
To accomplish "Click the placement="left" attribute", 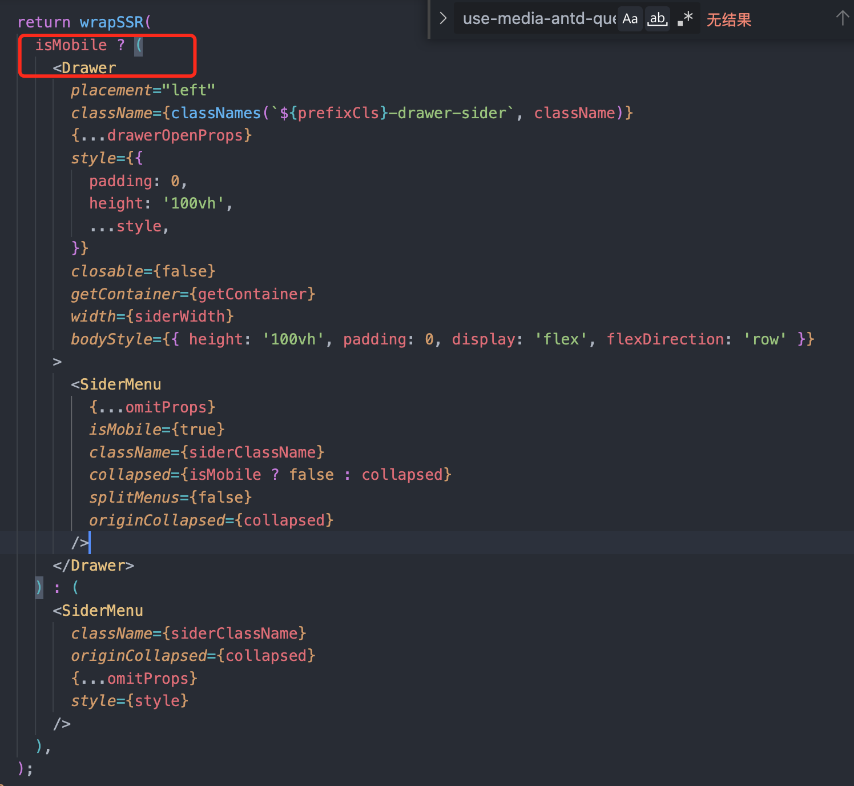I will (x=143, y=90).
